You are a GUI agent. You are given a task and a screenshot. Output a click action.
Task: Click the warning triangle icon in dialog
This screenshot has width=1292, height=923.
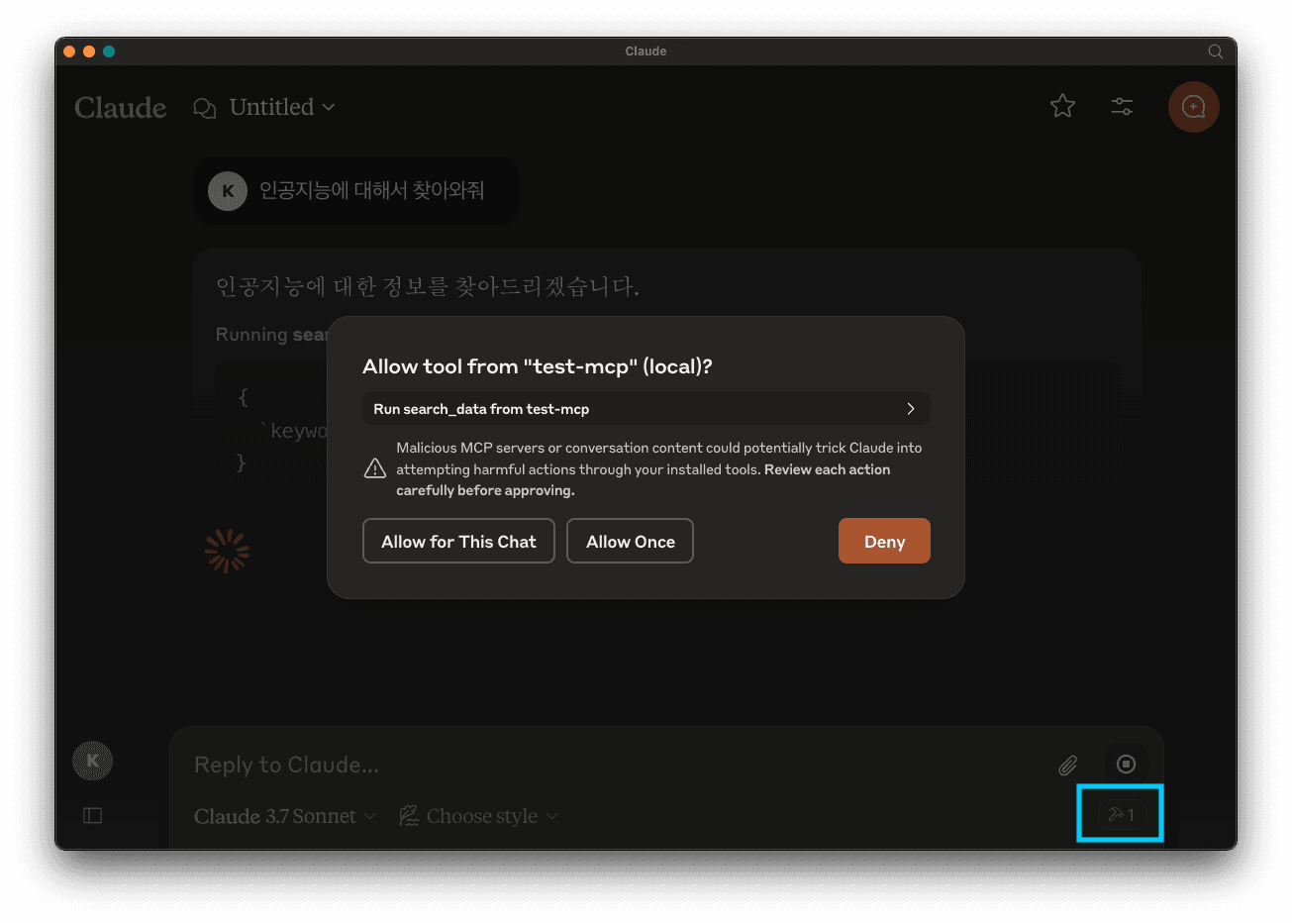click(375, 468)
